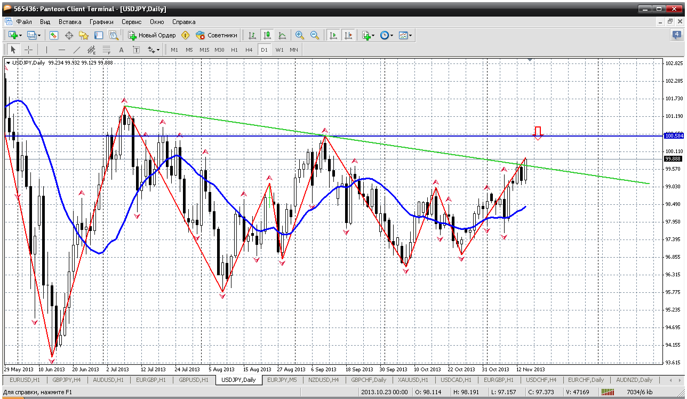The width and height of the screenshot is (687, 399).
Task: Toggle Chart Shift button
Action: 348,35
